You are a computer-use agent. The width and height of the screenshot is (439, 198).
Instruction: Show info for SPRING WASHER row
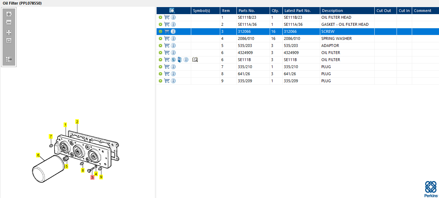pyautogui.click(x=174, y=38)
